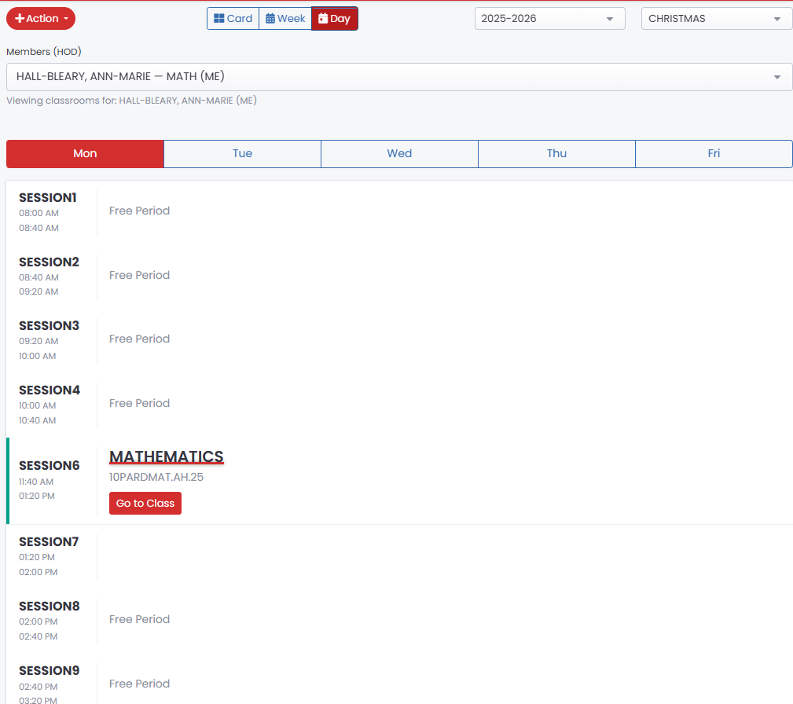Click the grid icon beside Card
The height and width of the screenshot is (704, 793).
pos(219,19)
